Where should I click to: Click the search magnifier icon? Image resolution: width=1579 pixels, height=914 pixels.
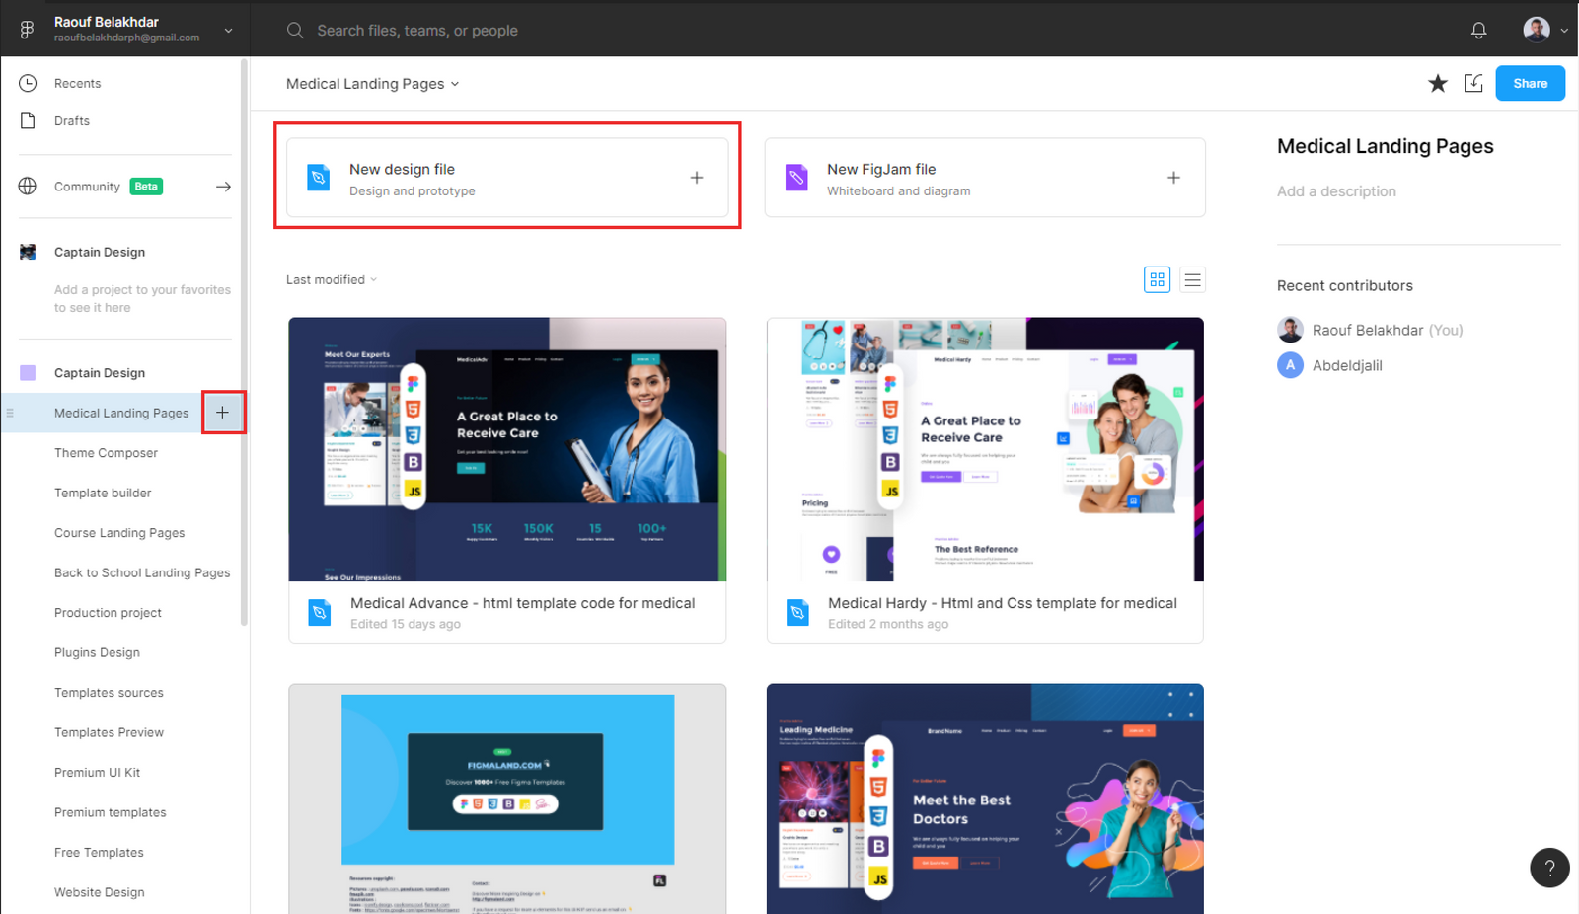[x=294, y=30]
